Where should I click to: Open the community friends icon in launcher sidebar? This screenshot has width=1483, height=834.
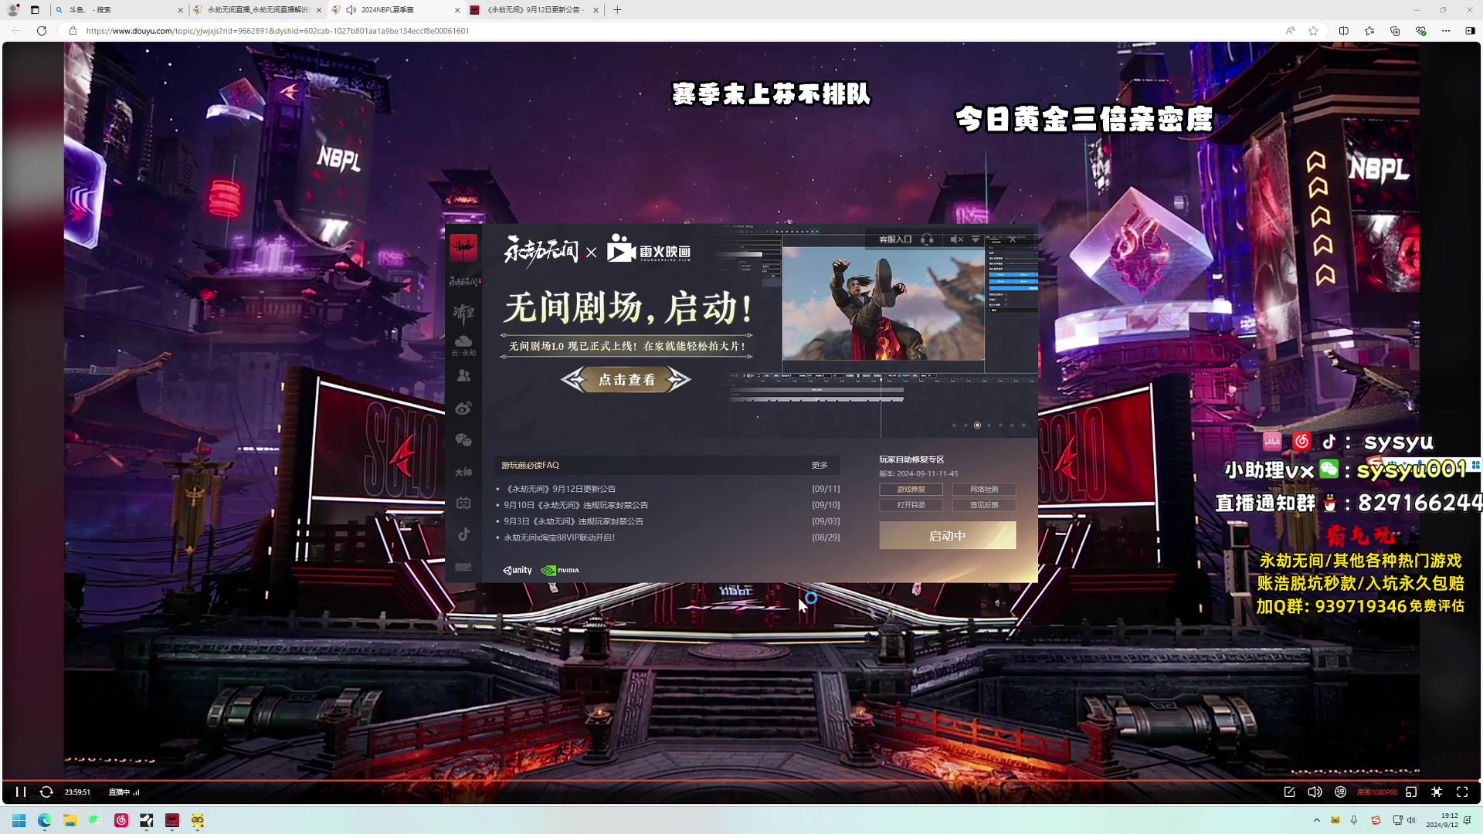[463, 376]
